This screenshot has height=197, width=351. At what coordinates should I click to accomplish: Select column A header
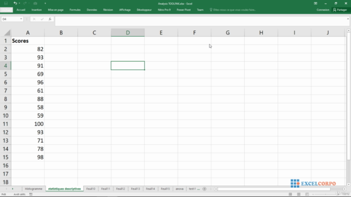pos(28,33)
